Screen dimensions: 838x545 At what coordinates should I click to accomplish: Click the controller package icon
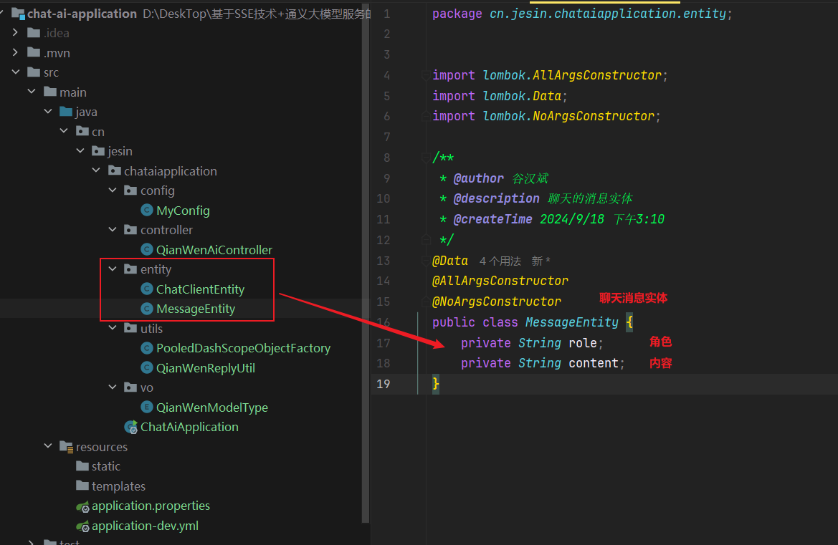pos(130,229)
